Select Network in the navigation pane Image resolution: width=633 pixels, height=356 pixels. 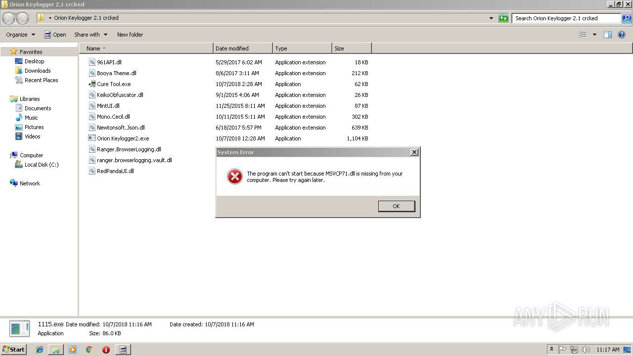pyautogui.click(x=30, y=183)
